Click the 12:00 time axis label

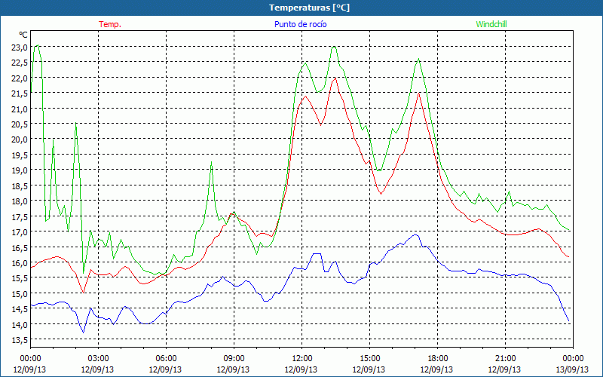pyautogui.click(x=301, y=359)
